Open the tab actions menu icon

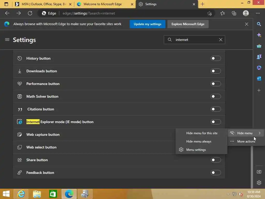coord(6,4)
